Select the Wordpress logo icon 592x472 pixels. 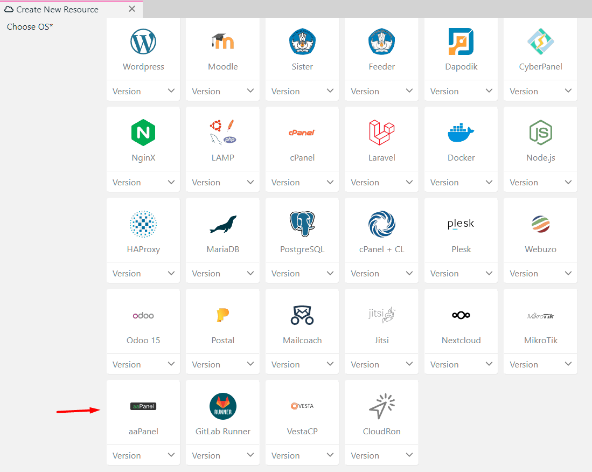tap(143, 42)
